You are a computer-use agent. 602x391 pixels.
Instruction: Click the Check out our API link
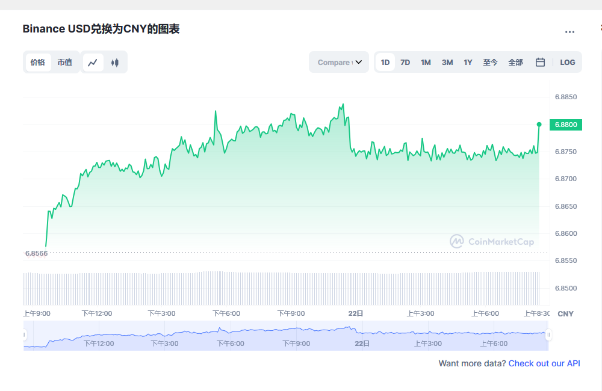[x=544, y=363]
